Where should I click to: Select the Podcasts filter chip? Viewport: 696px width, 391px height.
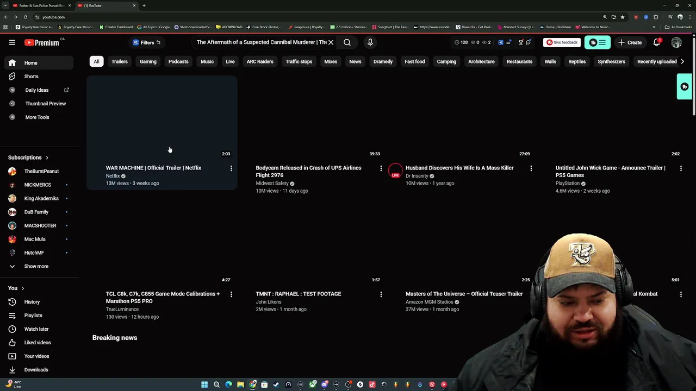(178, 61)
